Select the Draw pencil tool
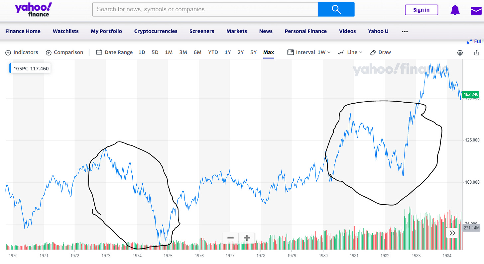Screen dimensions: 484x264 click(381, 52)
